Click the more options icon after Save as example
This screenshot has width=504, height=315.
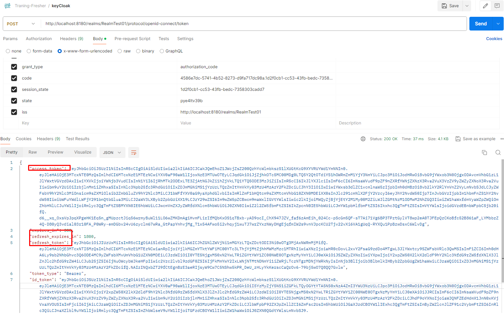pyautogui.click(x=502, y=139)
